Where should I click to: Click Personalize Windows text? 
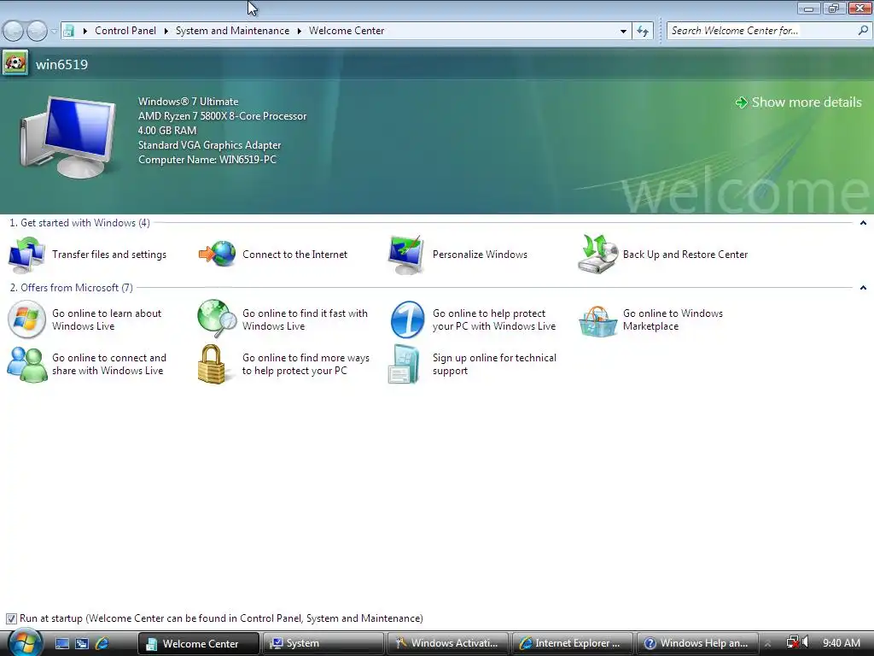[x=480, y=255]
